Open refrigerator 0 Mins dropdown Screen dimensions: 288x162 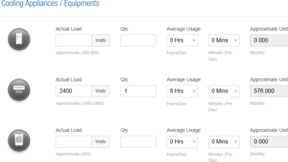(x=224, y=40)
